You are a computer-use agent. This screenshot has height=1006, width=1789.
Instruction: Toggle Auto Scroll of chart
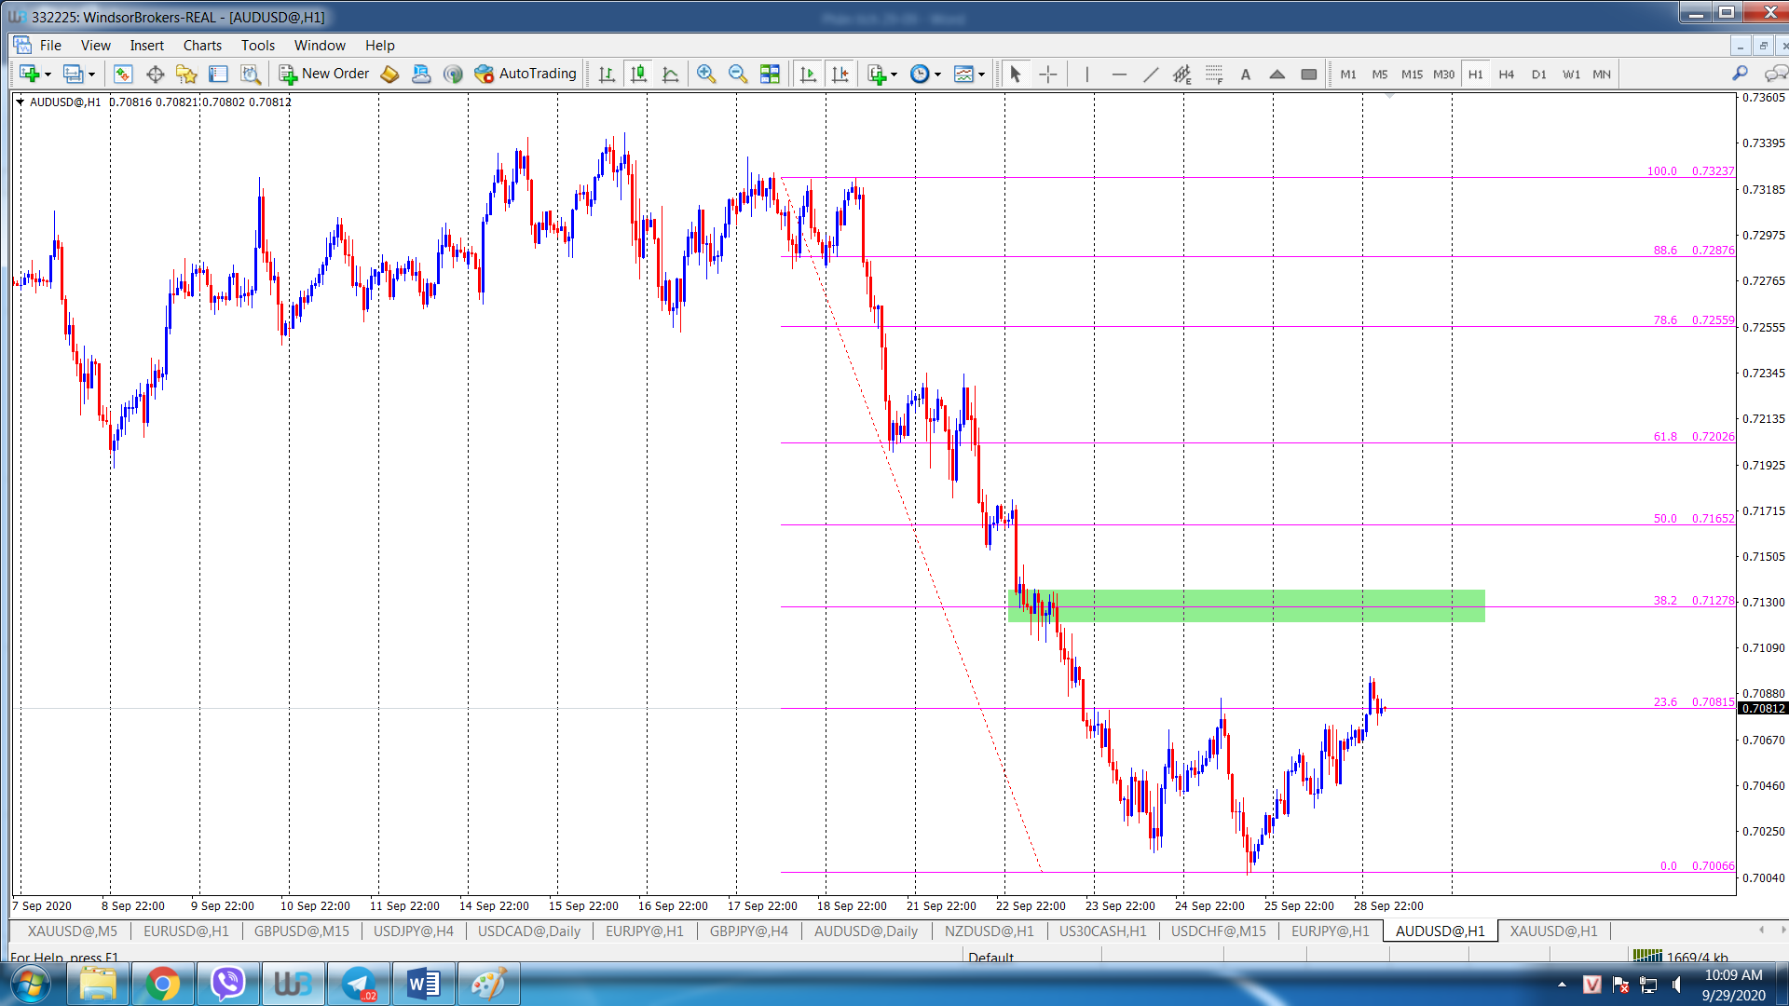pos(808,74)
